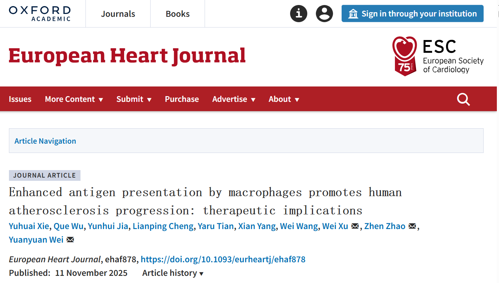The height and width of the screenshot is (283, 499).
Task: Click the envelope icon beside Wei Xu
Action: click(x=355, y=226)
